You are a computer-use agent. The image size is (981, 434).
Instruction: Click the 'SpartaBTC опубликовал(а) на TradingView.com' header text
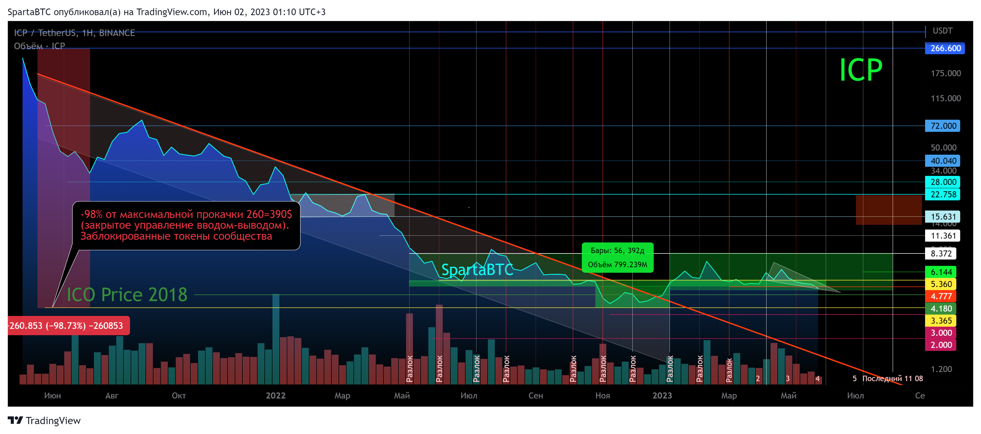[107, 12]
